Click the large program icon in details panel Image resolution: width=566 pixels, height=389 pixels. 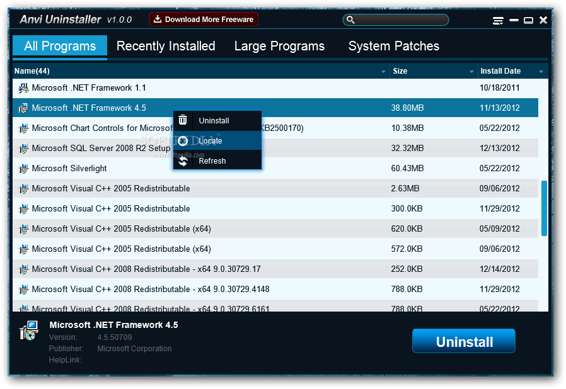point(29,330)
